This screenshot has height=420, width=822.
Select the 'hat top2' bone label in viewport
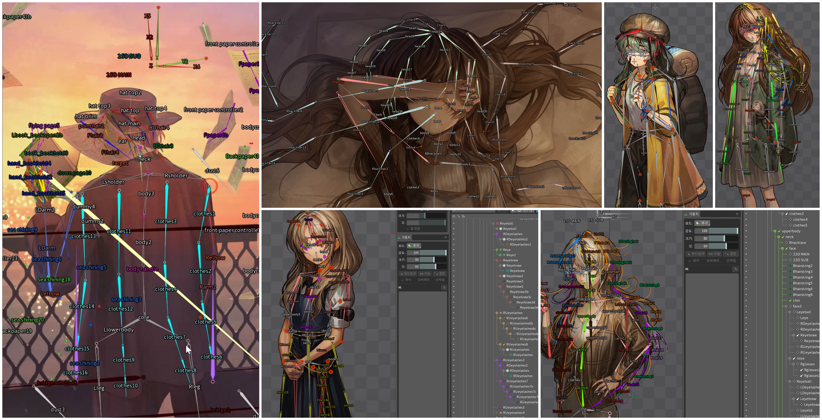pyautogui.click(x=130, y=93)
